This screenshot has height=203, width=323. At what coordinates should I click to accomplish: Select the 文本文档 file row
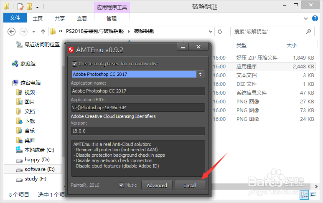point(264,75)
